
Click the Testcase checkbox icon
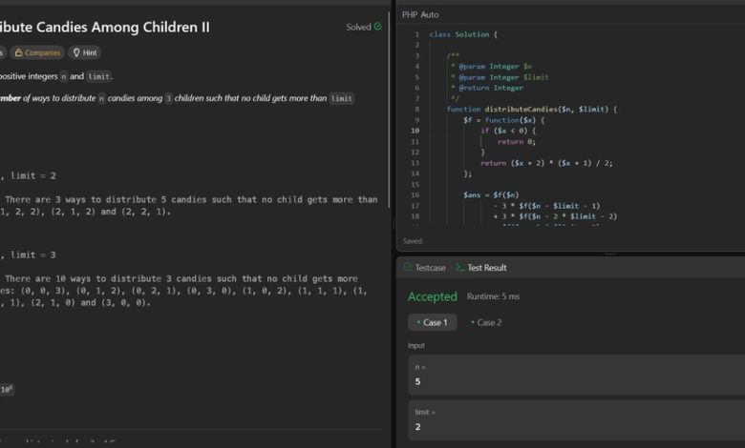tap(408, 268)
